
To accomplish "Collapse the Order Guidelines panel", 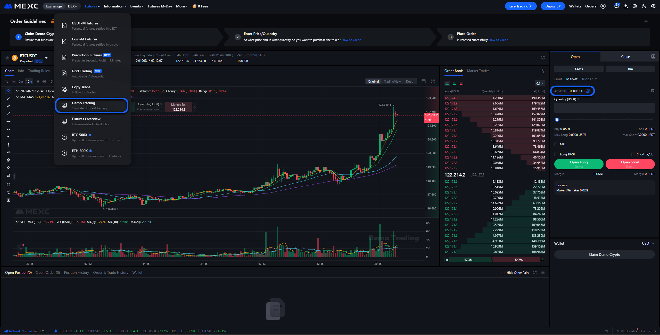I will (646, 21).
